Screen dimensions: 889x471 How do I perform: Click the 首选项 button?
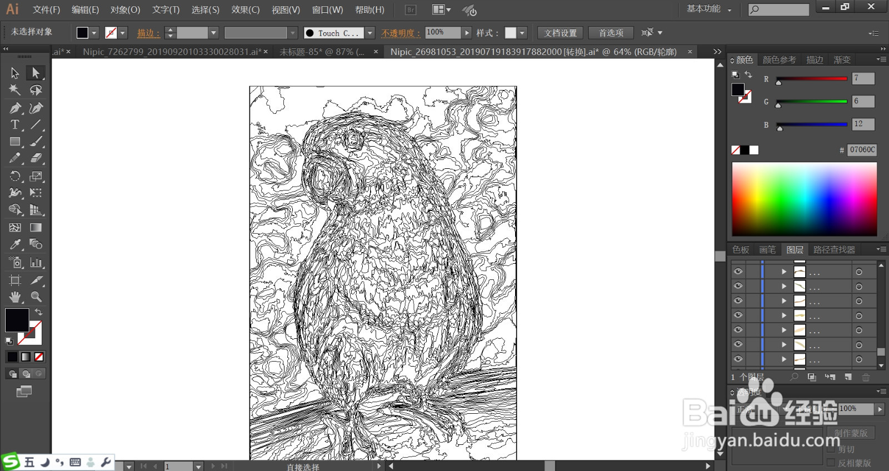pos(611,33)
